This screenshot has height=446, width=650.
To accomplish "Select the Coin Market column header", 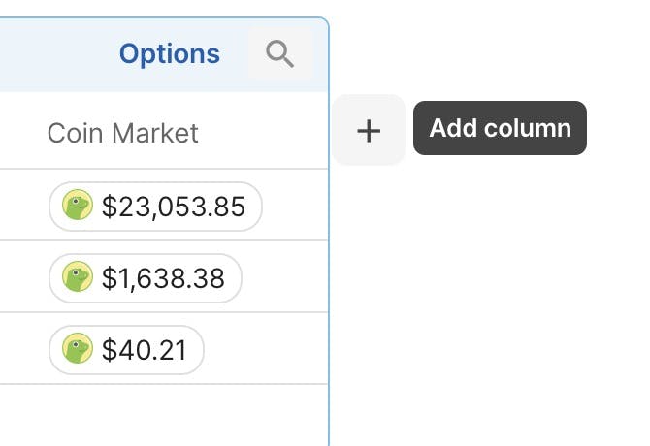I will [x=122, y=134].
